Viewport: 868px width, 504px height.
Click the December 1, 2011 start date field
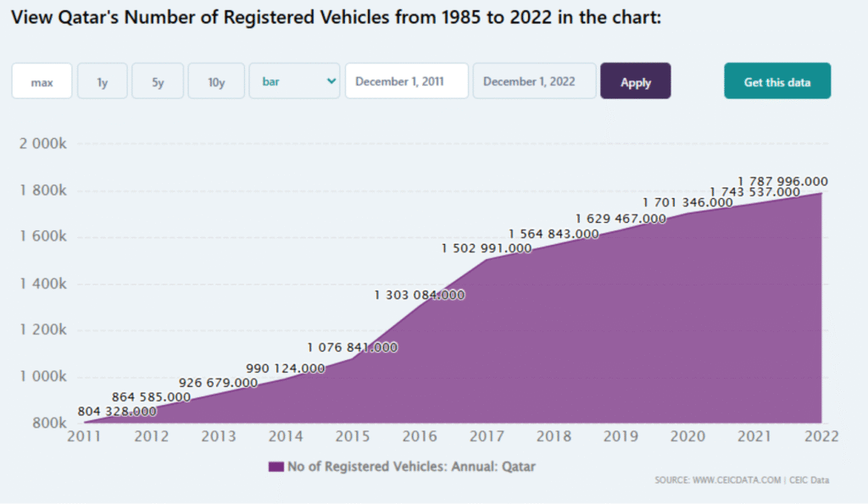tap(406, 81)
